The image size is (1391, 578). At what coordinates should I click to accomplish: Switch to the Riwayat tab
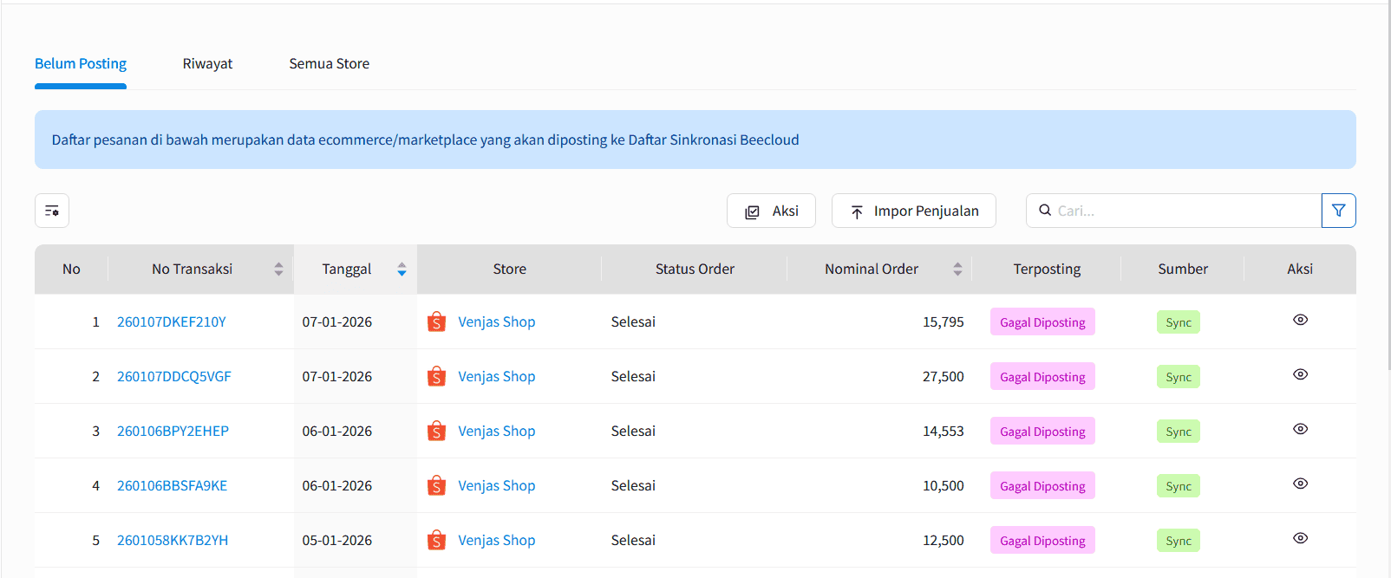[207, 64]
